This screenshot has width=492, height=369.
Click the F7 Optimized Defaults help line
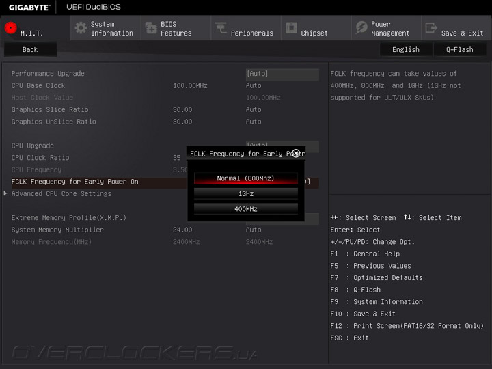click(377, 277)
